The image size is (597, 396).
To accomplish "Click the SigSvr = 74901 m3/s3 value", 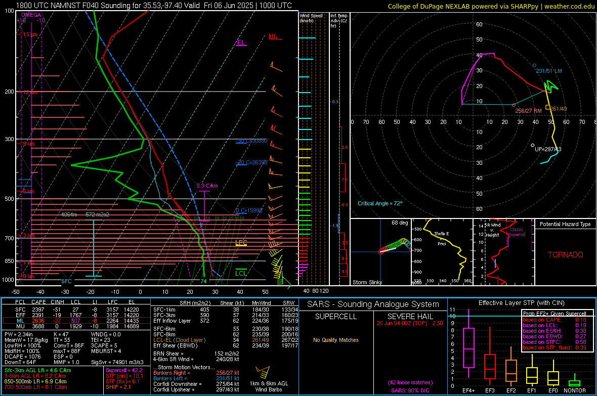I will pyautogui.click(x=117, y=362).
